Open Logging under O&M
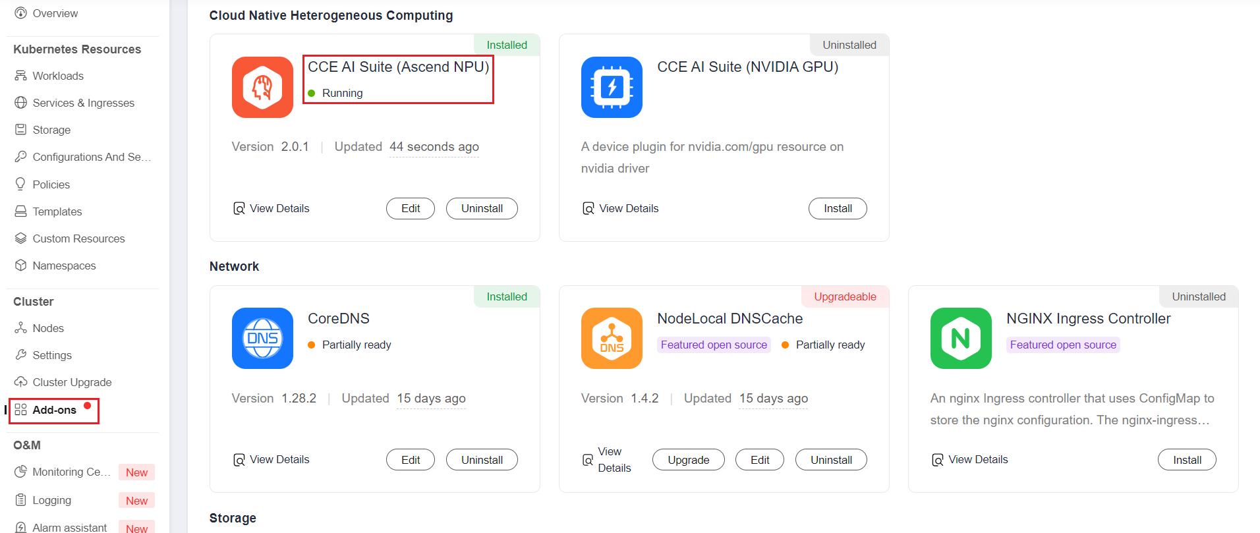Screen dimensions: 1260x533 [x=51, y=500]
